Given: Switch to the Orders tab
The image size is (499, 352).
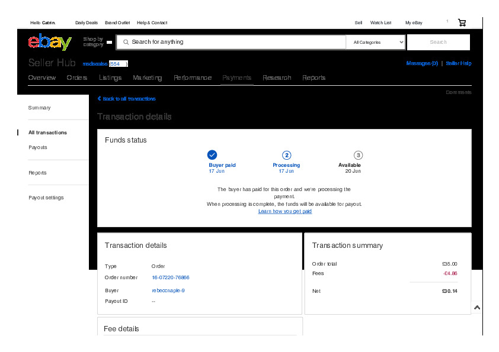Looking at the screenshot, I should click(x=77, y=77).
